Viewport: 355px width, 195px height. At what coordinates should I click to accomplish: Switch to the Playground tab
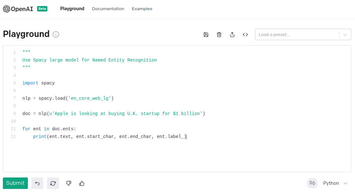(x=72, y=9)
